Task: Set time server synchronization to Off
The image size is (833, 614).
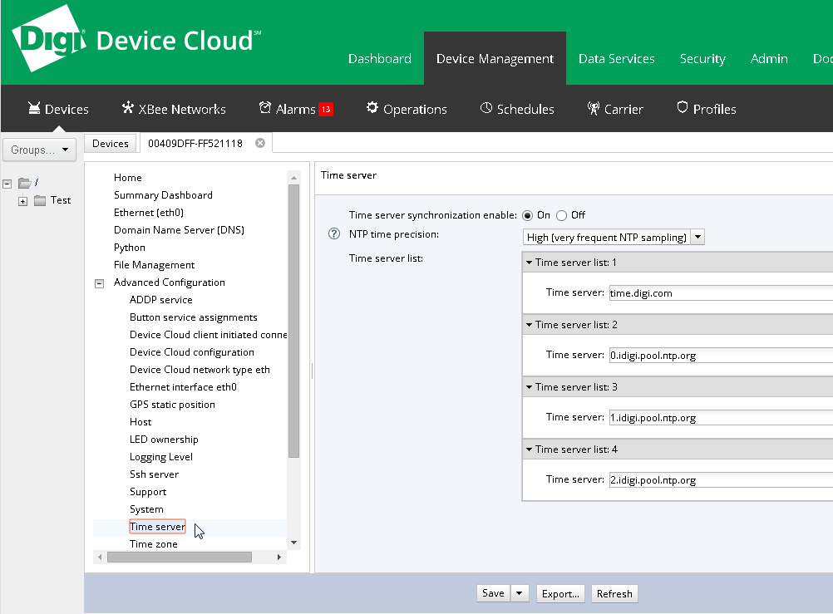Action: [x=562, y=215]
